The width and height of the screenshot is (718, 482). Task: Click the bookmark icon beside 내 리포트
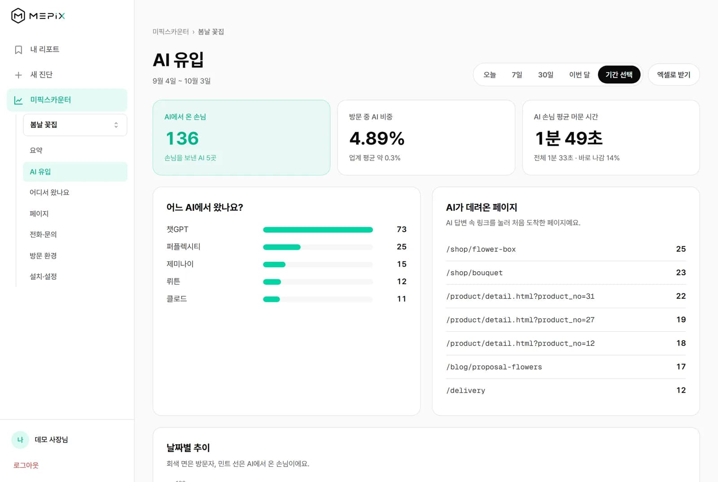(18, 50)
